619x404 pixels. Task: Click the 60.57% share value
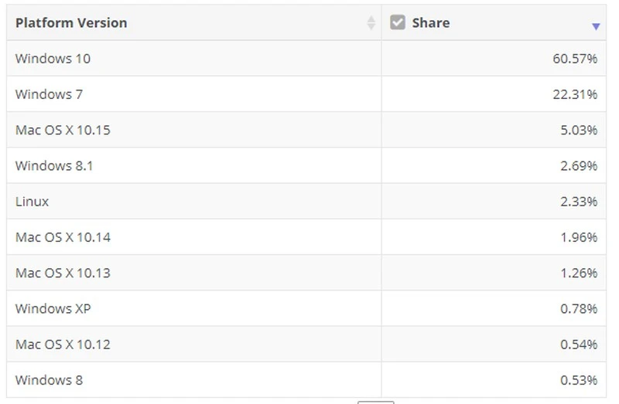tap(575, 59)
